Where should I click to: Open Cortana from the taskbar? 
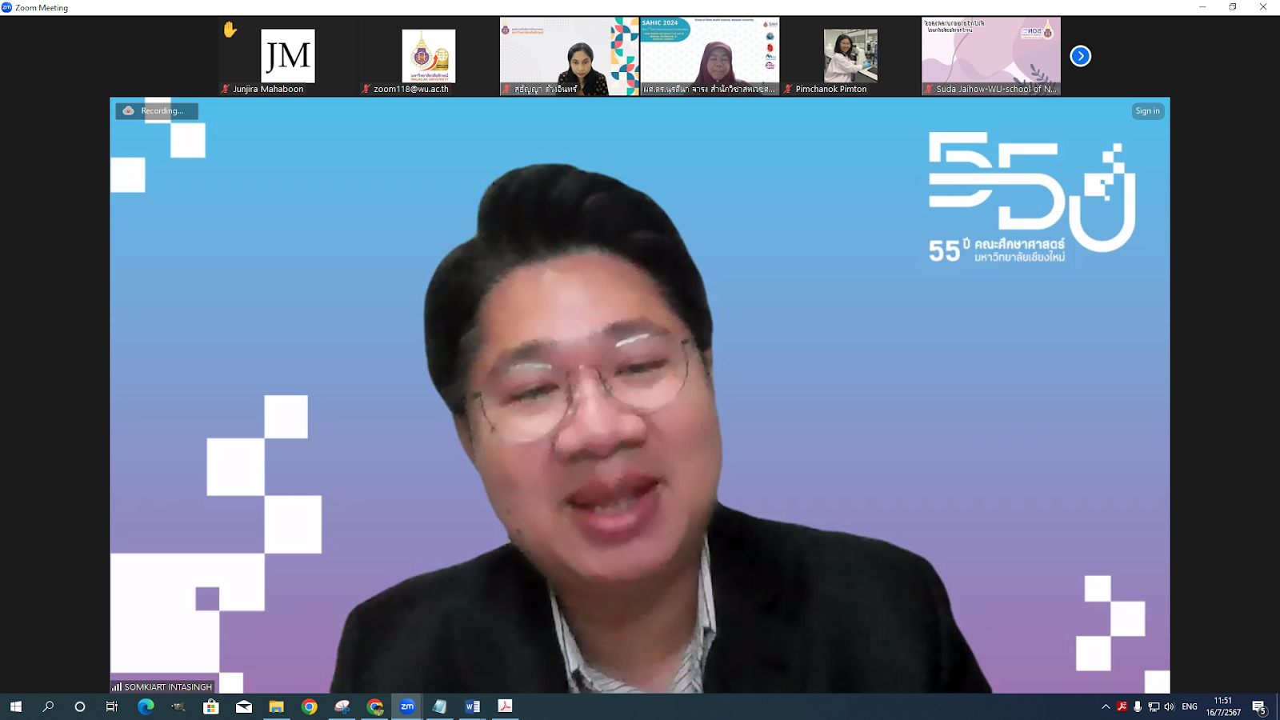click(x=80, y=706)
